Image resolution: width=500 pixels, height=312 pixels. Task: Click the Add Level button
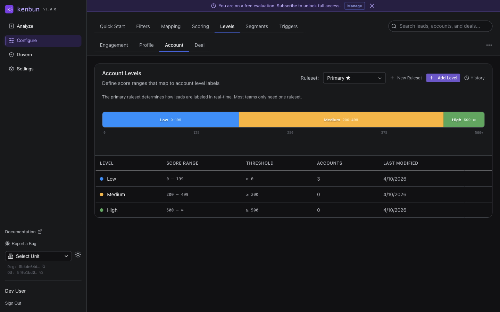point(443,78)
